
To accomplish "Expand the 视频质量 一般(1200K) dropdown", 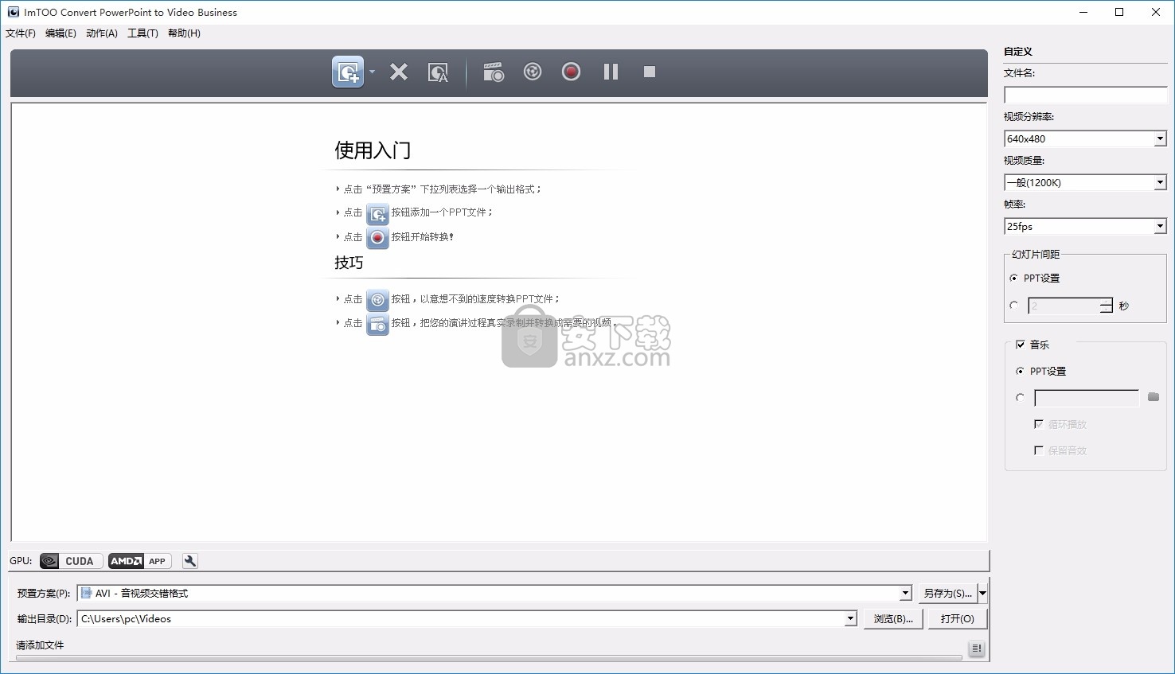I will (x=1160, y=183).
